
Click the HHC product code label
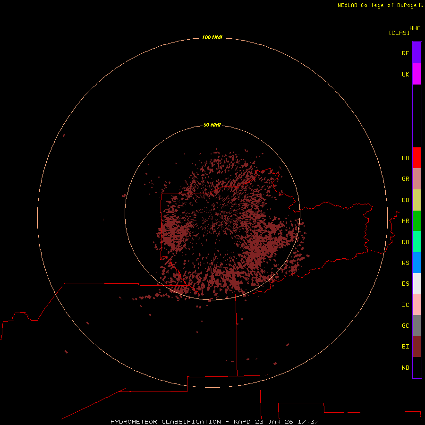pos(415,28)
